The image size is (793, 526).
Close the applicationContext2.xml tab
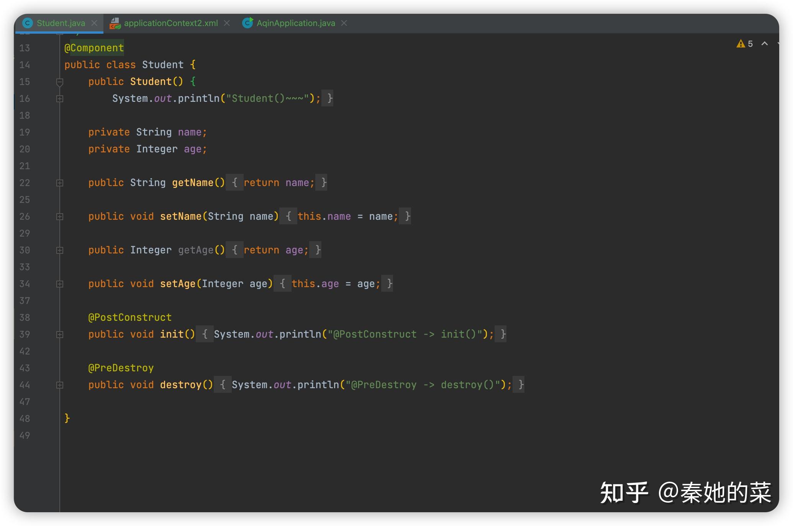[x=227, y=23]
